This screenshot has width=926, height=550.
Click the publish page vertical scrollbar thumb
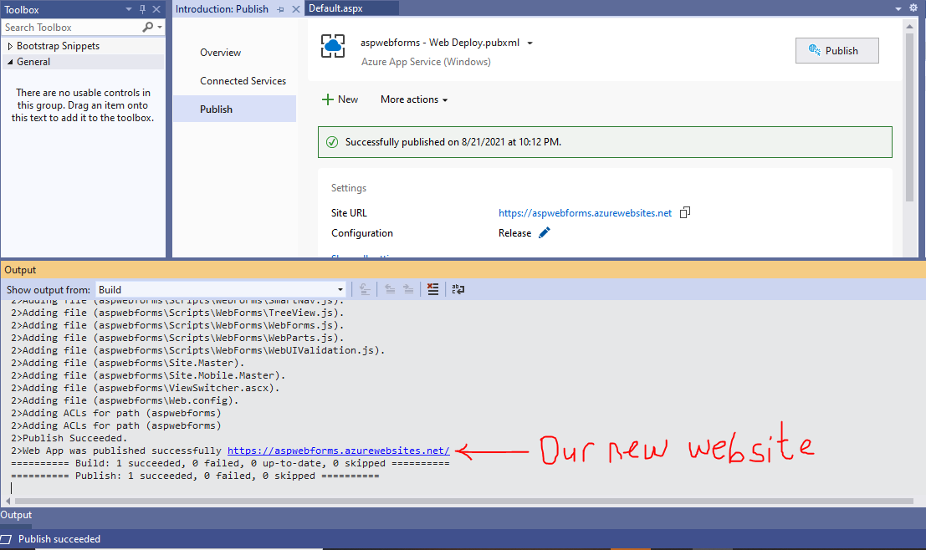(909, 116)
